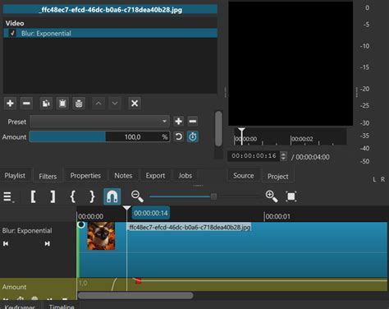The width and height of the screenshot is (389, 309).
Task: Click the clip name label on the keyframes clip
Action: click(x=190, y=227)
